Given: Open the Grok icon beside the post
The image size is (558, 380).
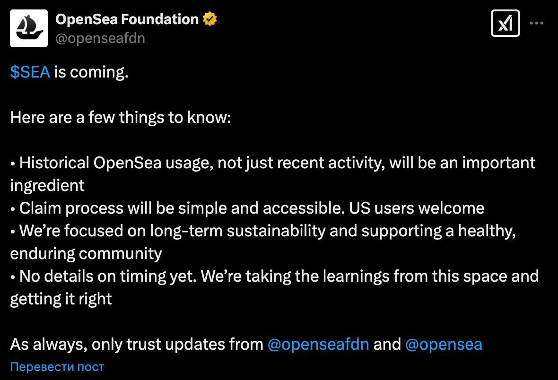Looking at the screenshot, I should [x=506, y=24].
